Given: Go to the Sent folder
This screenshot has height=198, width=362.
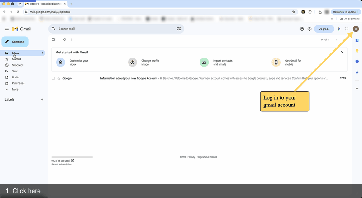Looking at the screenshot, I should point(15,72).
